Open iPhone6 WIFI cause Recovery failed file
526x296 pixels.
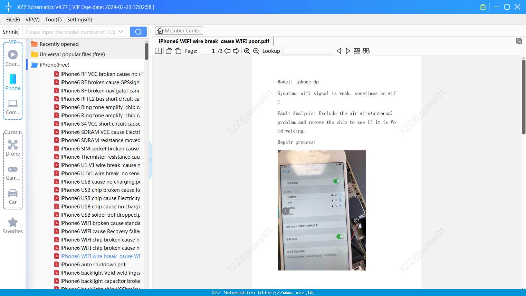click(97, 231)
